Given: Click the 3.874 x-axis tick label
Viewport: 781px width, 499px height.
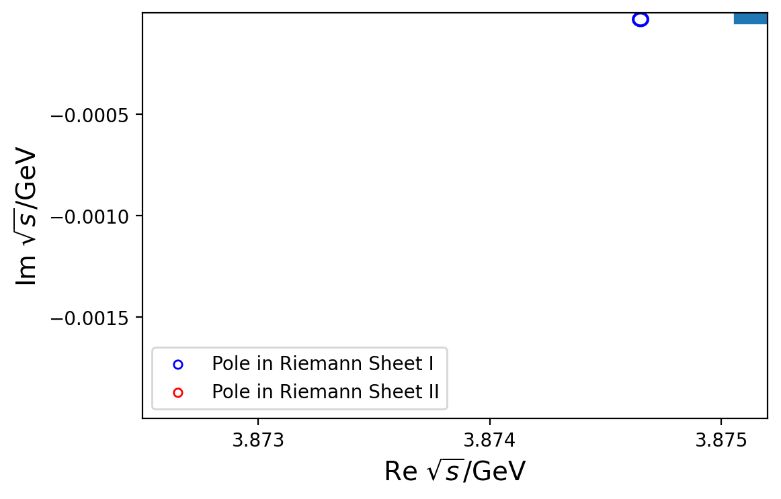Looking at the screenshot, I should [x=489, y=442].
